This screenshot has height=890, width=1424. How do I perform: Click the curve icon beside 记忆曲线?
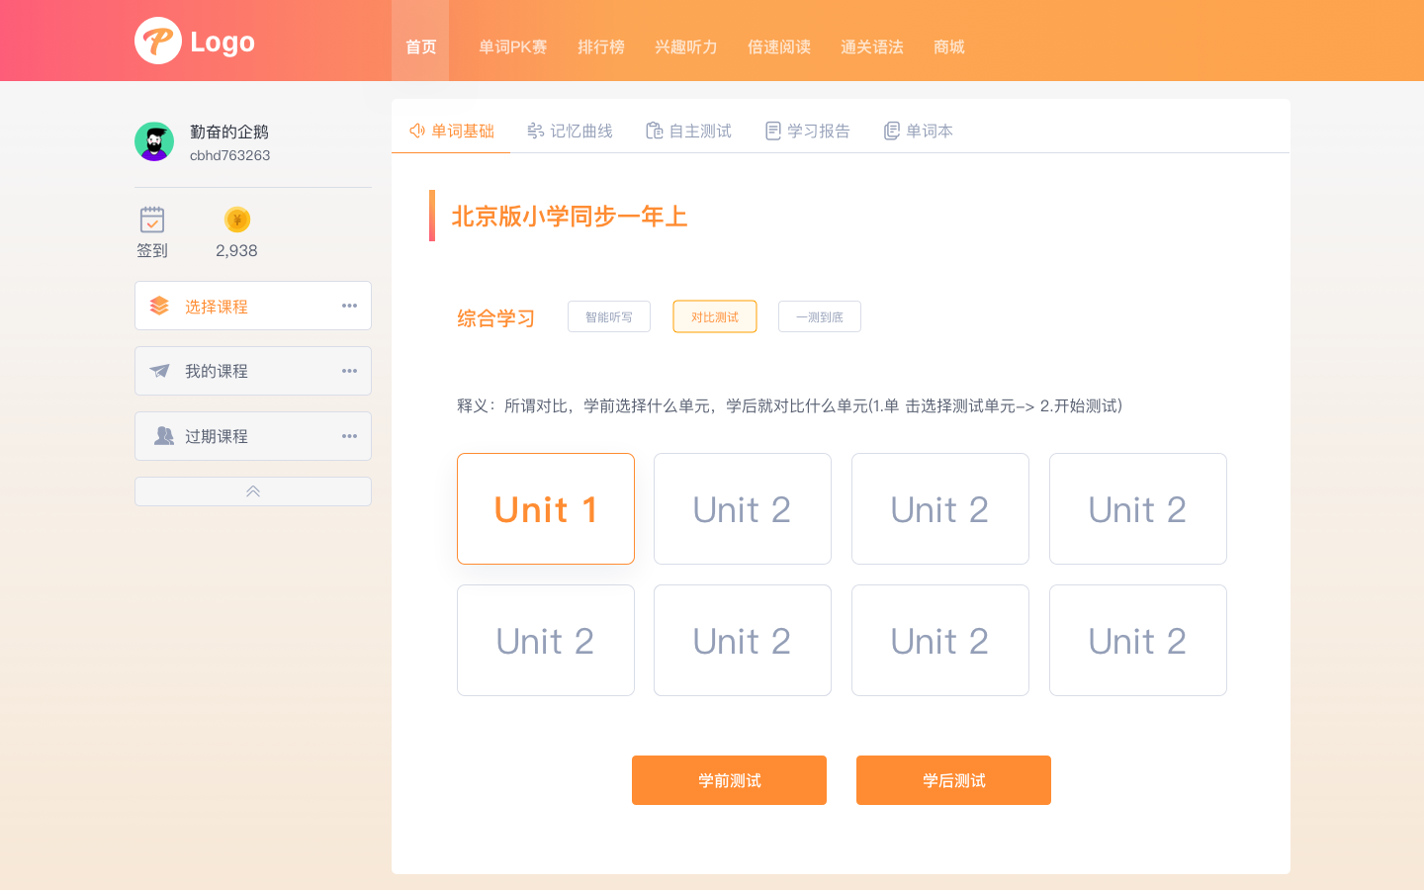point(535,131)
